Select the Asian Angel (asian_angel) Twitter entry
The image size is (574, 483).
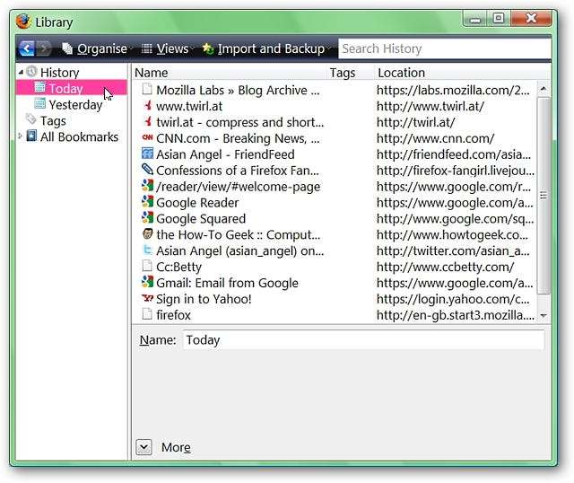239,251
